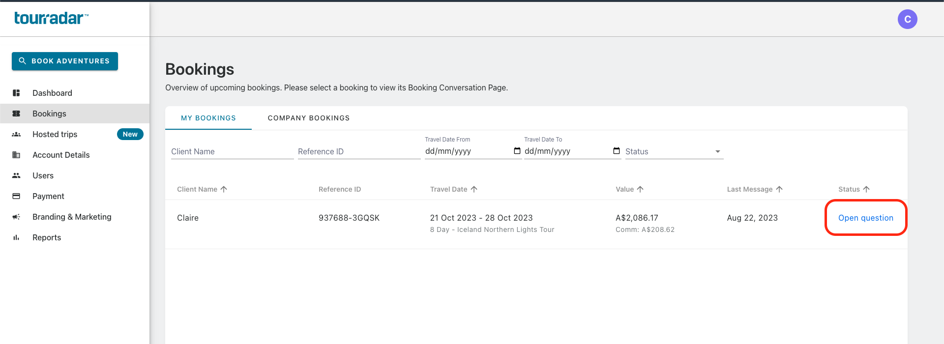Click the Book Adventures button

click(x=65, y=61)
